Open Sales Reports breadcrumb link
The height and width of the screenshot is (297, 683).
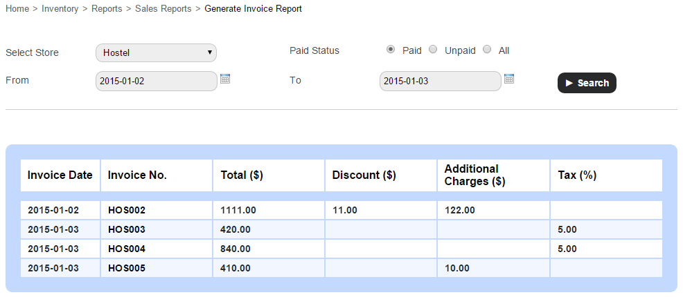163,9
